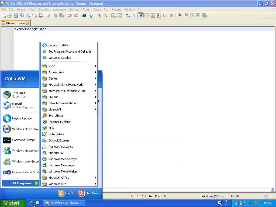Click the Zoom In toolbar icon
The image size is (276, 207).
click(99, 15)
